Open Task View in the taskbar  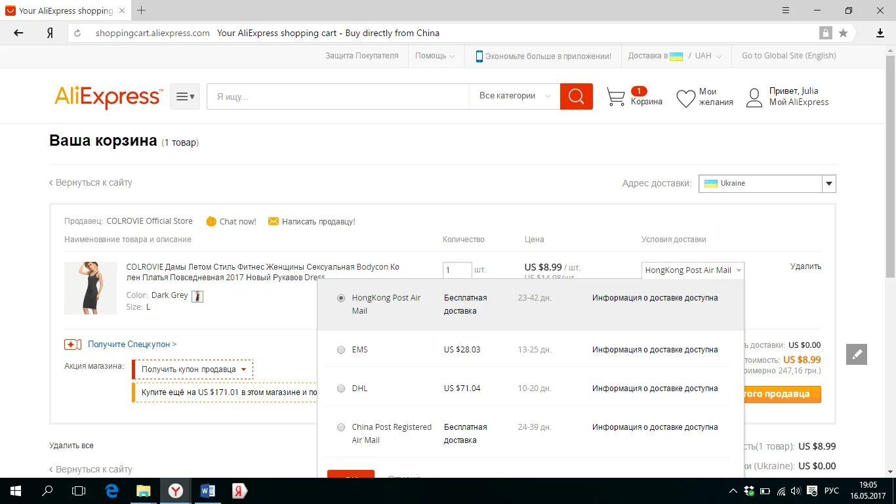(x=79, y=491)
